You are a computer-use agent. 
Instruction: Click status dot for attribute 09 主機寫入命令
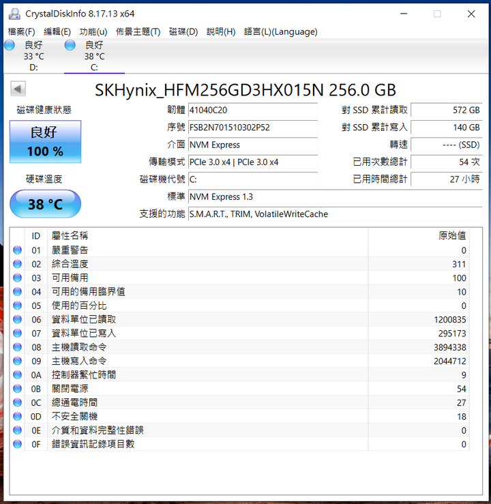pos(17,361)
